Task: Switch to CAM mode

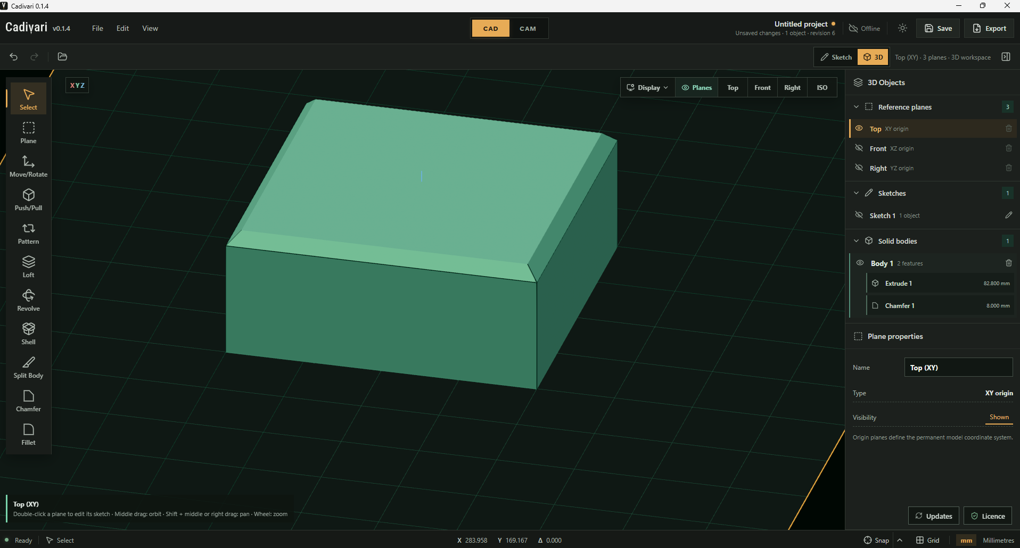Action: coord(528,29)
